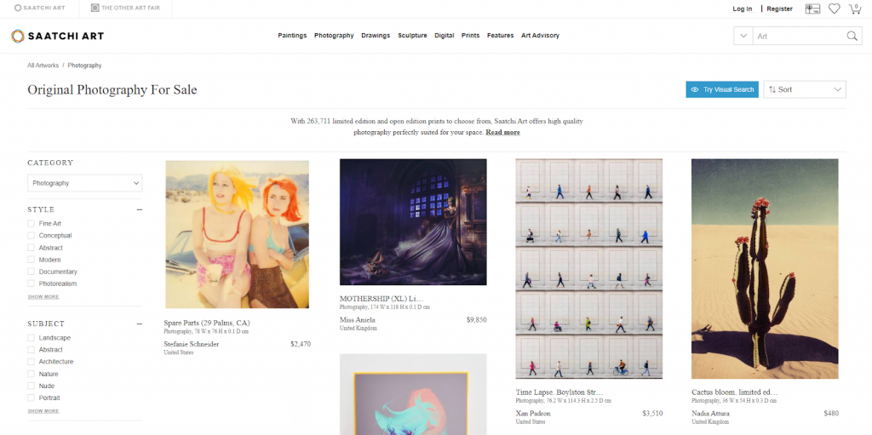872x435 pixels.
Task: Open the Paintings menu
Action: (x=292, y=36)
